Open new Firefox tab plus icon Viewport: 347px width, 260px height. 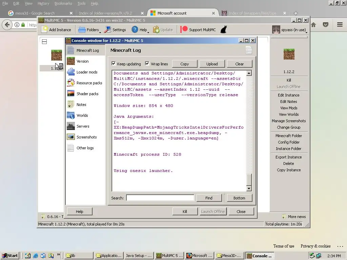(295, 13)
